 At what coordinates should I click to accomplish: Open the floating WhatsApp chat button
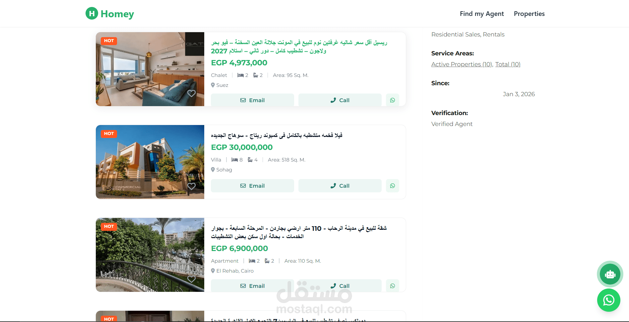(609, 300)
